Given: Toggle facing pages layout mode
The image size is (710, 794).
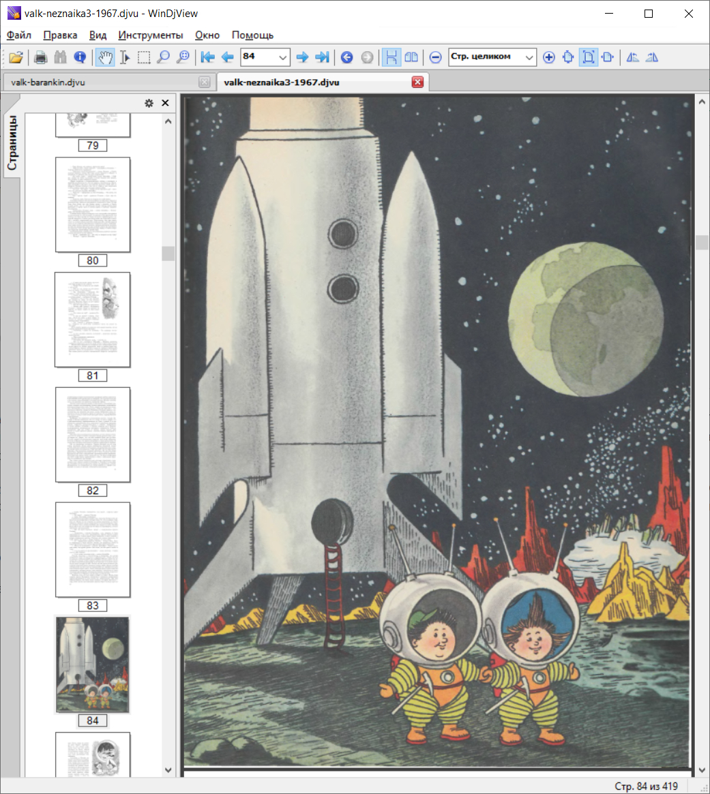Looking at the screenshot, I should (x=411, y=57).
